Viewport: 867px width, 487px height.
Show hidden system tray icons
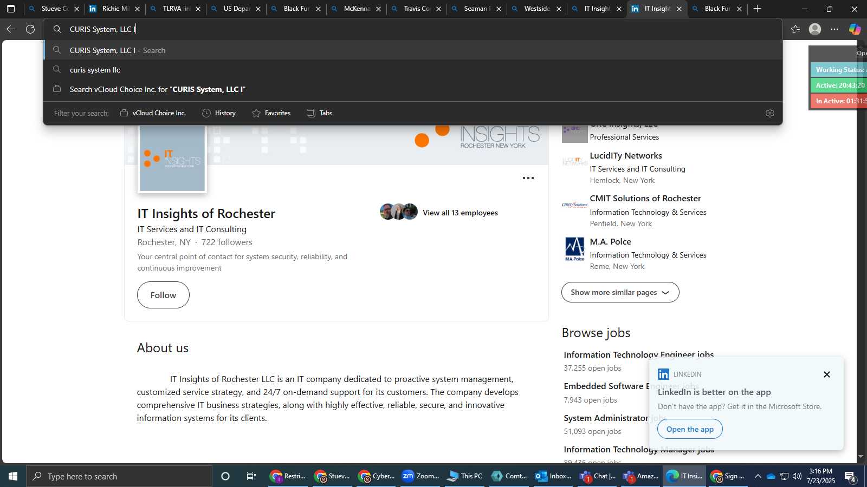coord(758,476)
